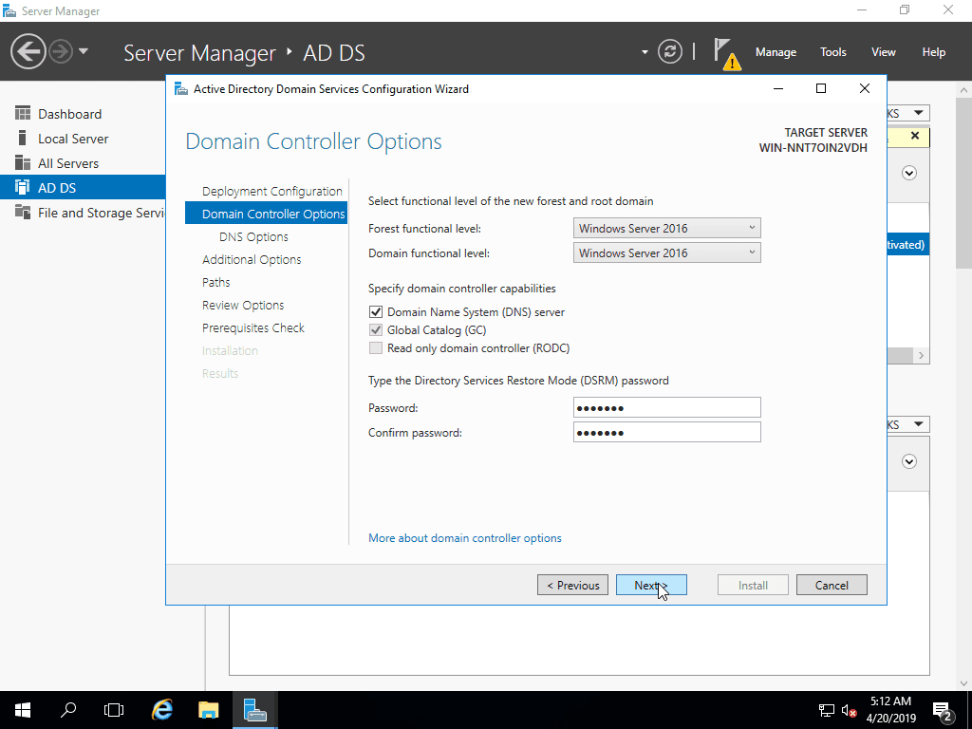
Task: Click the muted volume tray icon
Action: (x=850, y=710)
